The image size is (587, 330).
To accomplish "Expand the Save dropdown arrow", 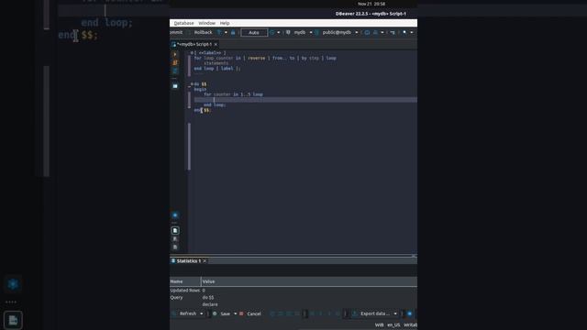I will 235,313.
